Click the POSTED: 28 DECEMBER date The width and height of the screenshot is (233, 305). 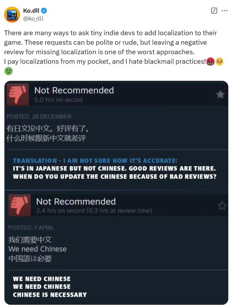pyautogui.click(x=39, y=116)
